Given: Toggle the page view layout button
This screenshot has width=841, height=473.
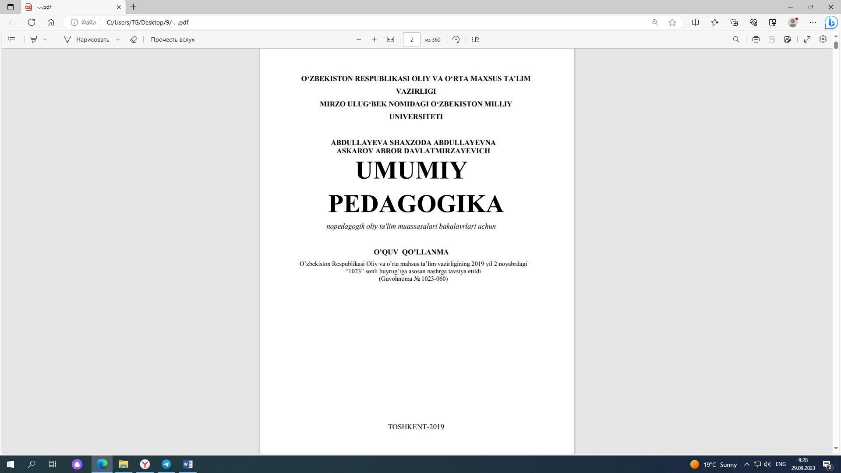Looking at the screenshot, I should pos(476,39).
